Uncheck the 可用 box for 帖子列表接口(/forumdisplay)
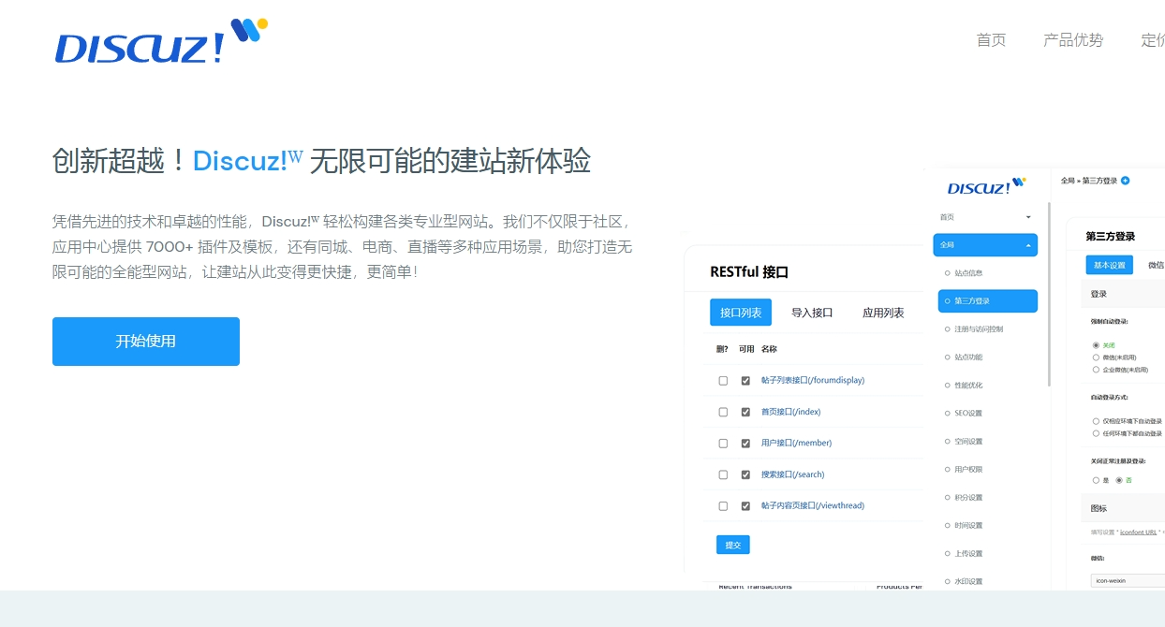The image size is (1165, 627). [745, 381]
